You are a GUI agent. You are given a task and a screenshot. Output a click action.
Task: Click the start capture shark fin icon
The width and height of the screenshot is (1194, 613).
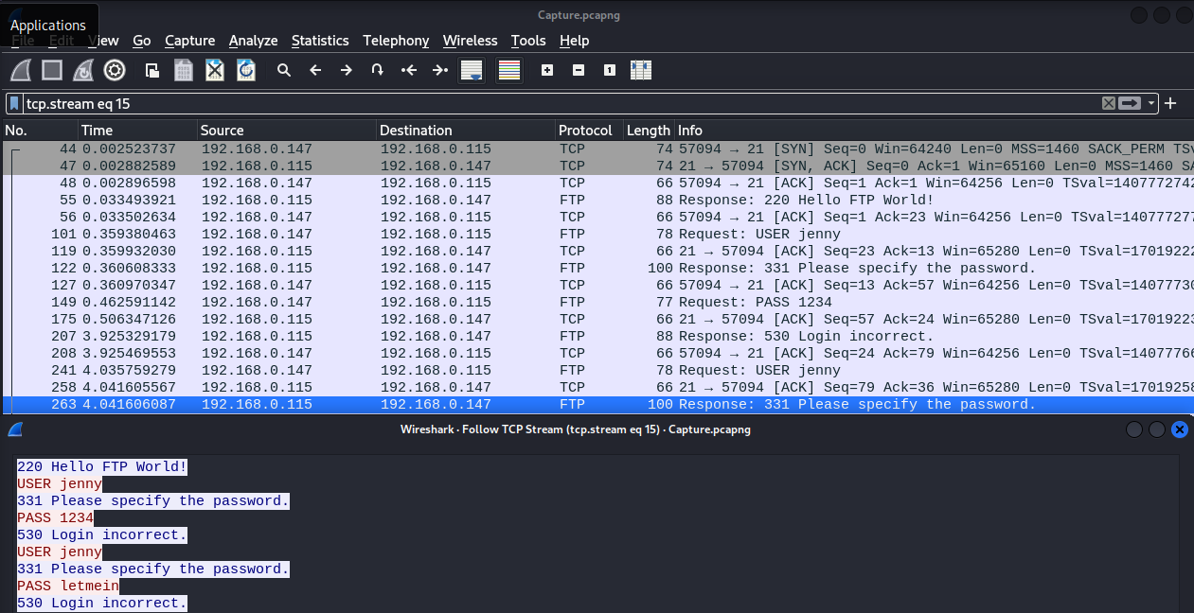22,70
